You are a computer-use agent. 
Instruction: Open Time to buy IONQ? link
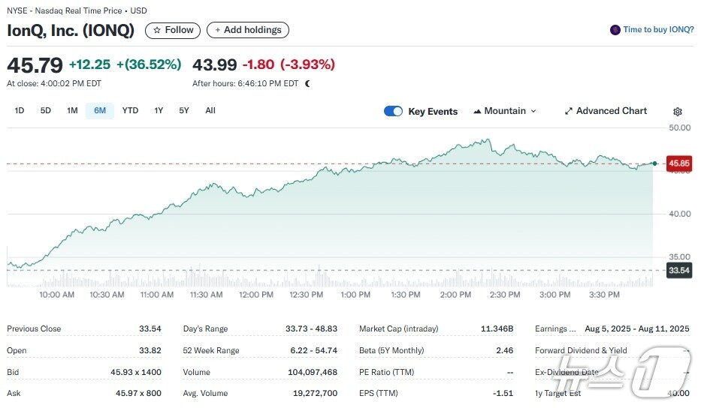(x=658, y=29)
